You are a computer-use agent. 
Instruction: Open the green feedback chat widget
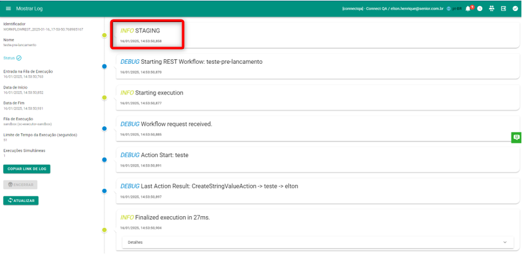point(516,137)
